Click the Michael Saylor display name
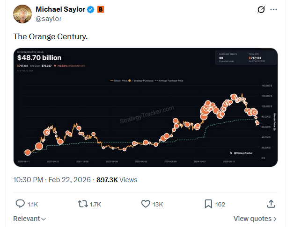294x227 pixels. (x=60, y=10)
